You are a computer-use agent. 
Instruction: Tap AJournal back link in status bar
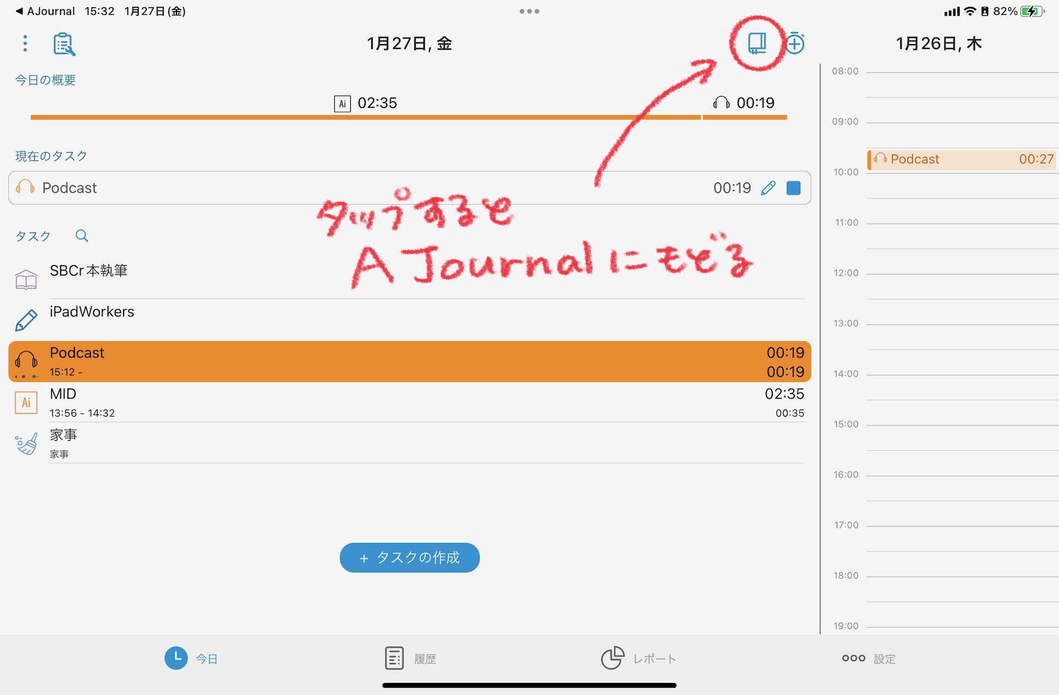click(x=44, y=10)
